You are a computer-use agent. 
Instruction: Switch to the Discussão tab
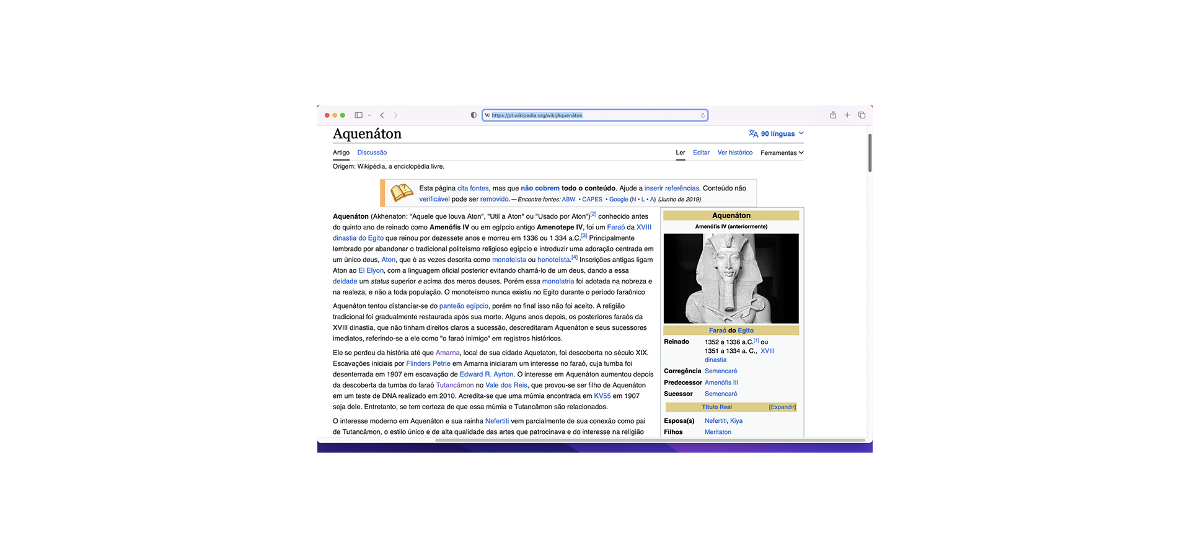tap(372, 153)
